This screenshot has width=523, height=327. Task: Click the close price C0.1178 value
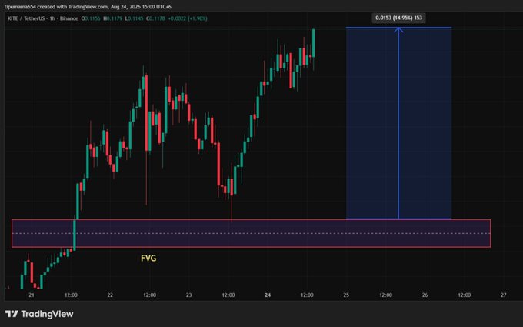155,18
